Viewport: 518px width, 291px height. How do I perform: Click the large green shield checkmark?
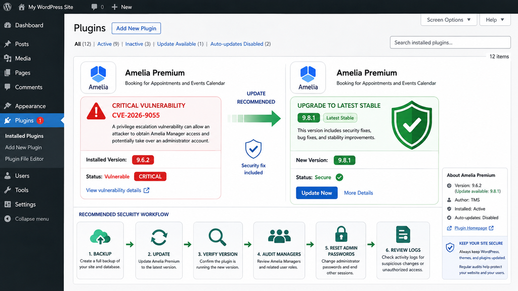pos(412,125)
